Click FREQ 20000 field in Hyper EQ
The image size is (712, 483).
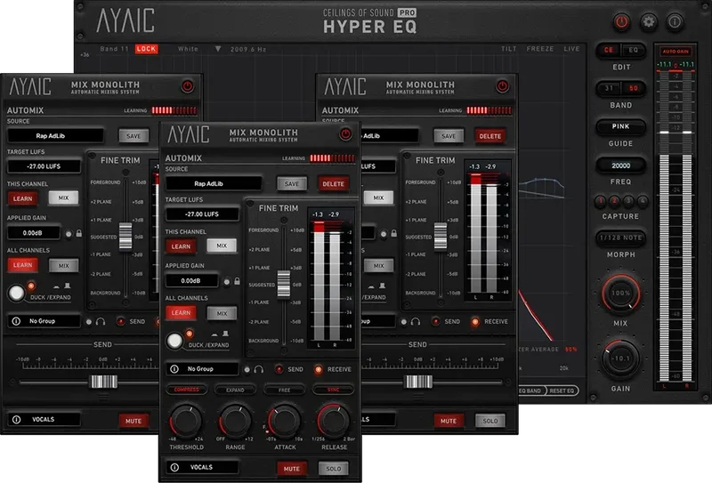(620, 165)
